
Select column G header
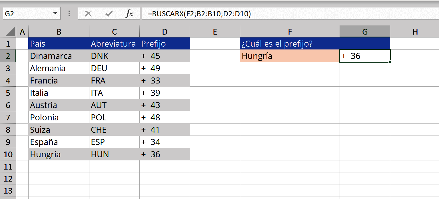tap(365, 32)
